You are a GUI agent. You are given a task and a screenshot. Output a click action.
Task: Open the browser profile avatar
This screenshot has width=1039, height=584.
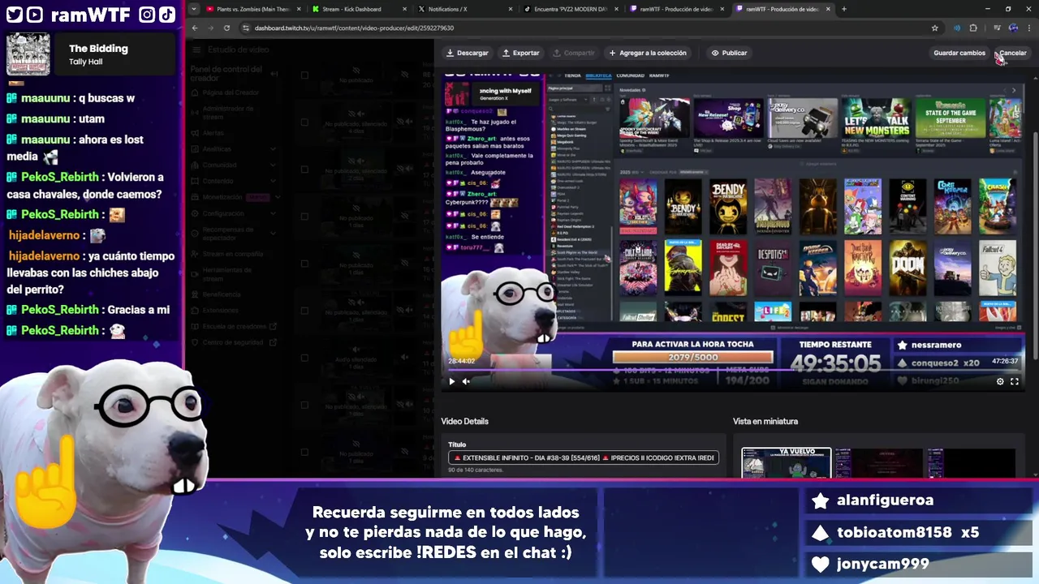[1012, 28]
